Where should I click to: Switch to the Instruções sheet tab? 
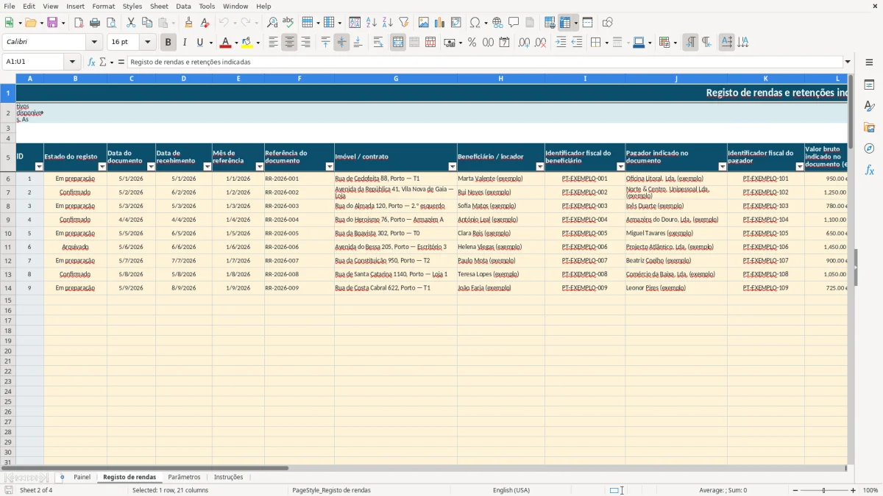[228, 477]
